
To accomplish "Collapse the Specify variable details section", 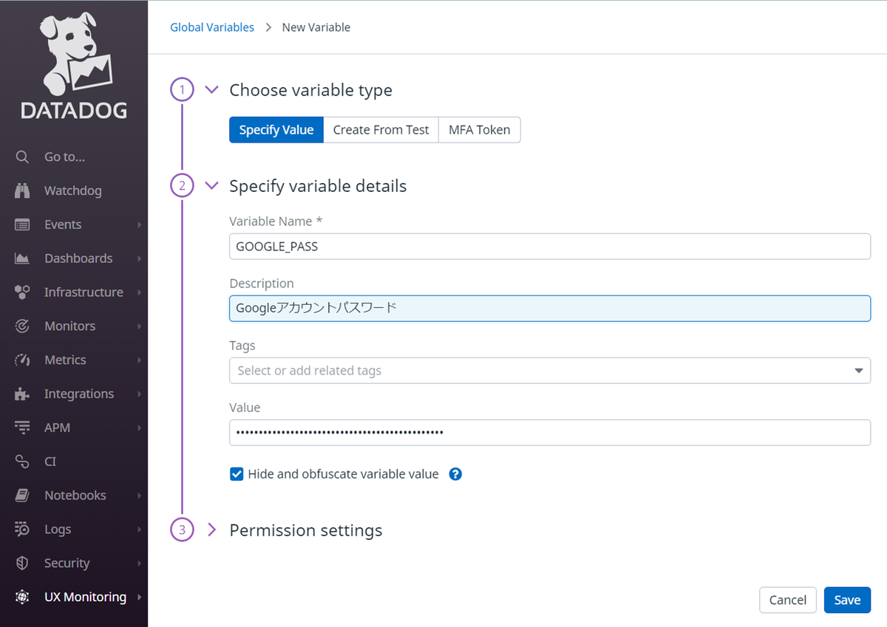I will (x=212, y=186).
